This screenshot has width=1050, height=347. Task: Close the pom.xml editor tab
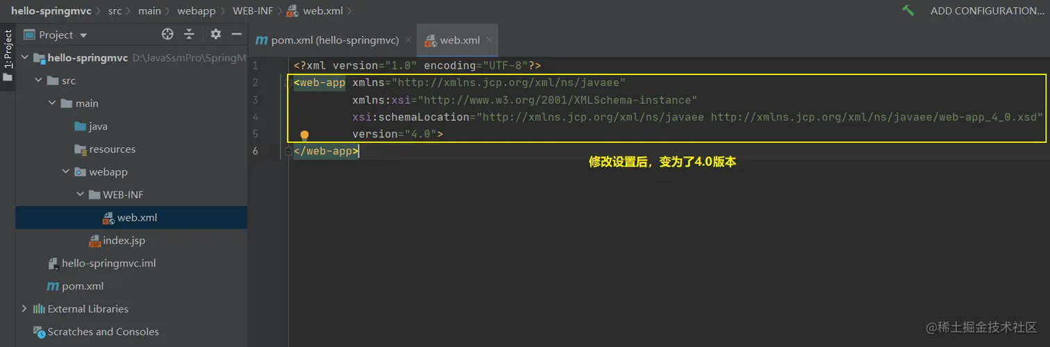[408, 40]
